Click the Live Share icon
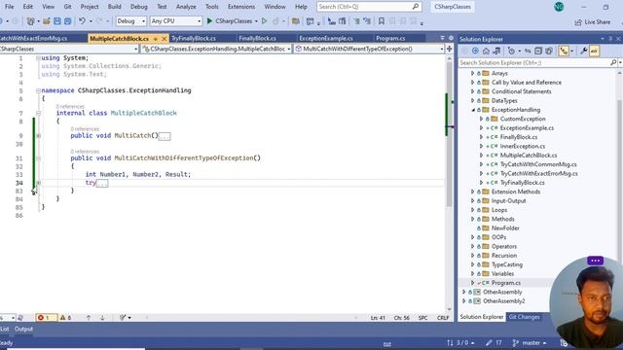Image resolution: width=623 pixels, height=350 pixels. coord(578,22)
